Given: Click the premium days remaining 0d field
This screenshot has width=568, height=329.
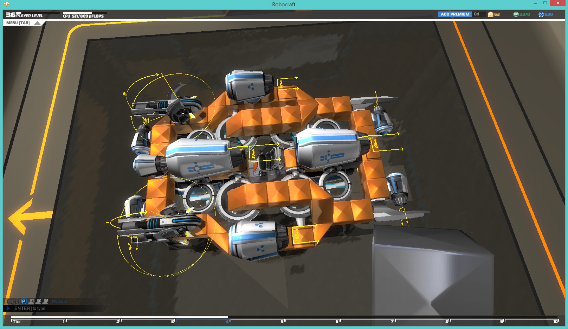Looking at the screenshot, I should coord(479,14).
